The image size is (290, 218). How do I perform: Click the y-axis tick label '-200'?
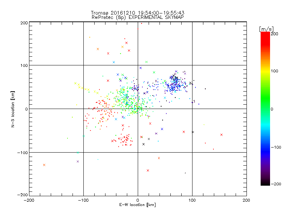(x=22, y=195)
